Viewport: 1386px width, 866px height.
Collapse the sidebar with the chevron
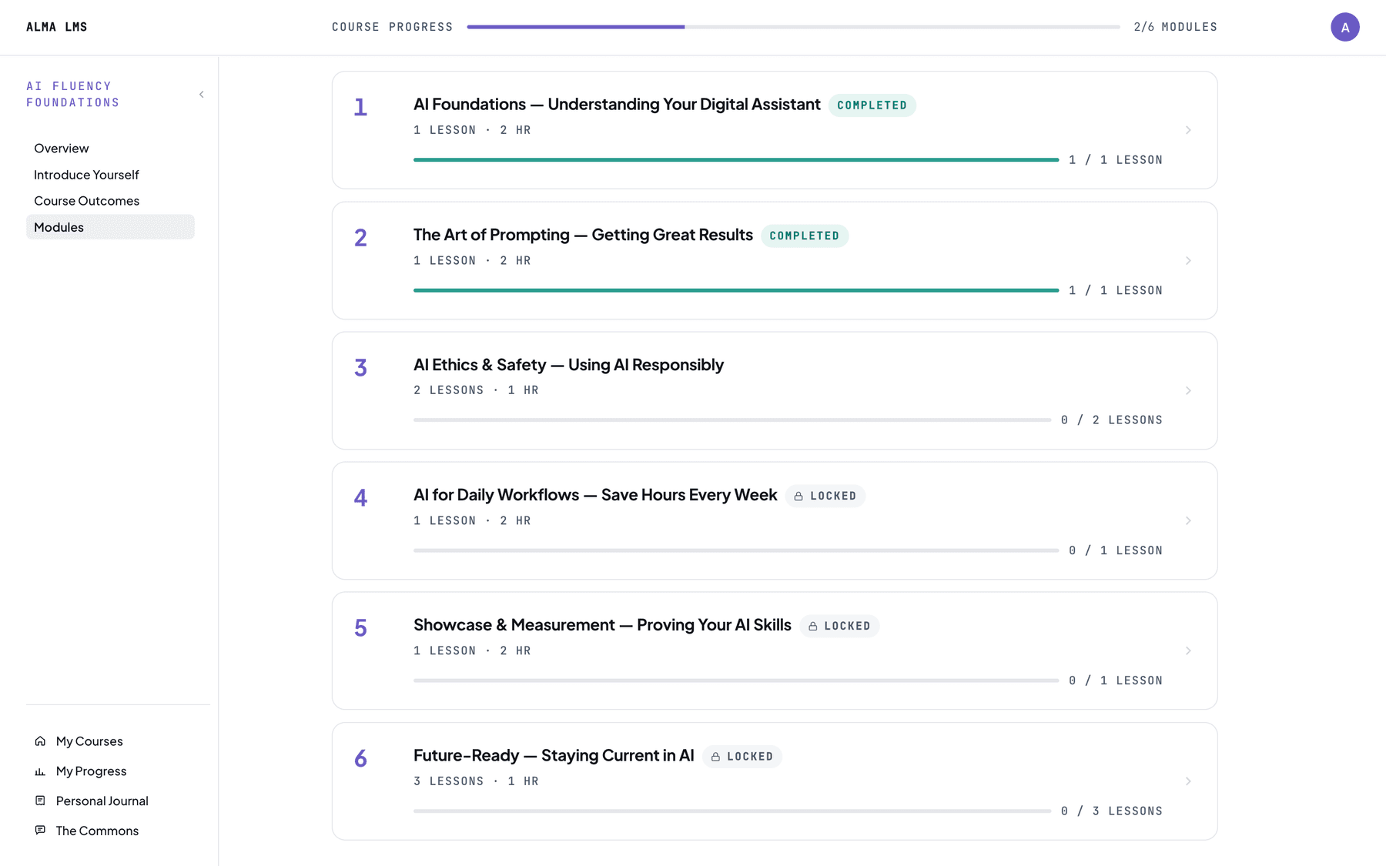[x=202, y=95]
